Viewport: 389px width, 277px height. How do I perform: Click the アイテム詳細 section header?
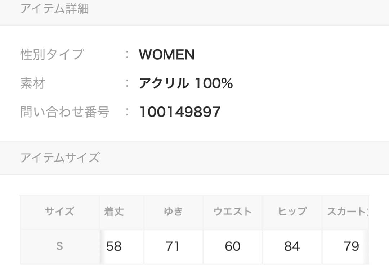[54, 9]
